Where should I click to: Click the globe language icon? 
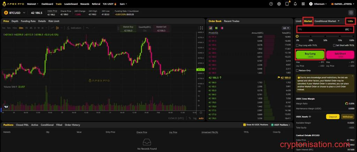coord(279,4)
